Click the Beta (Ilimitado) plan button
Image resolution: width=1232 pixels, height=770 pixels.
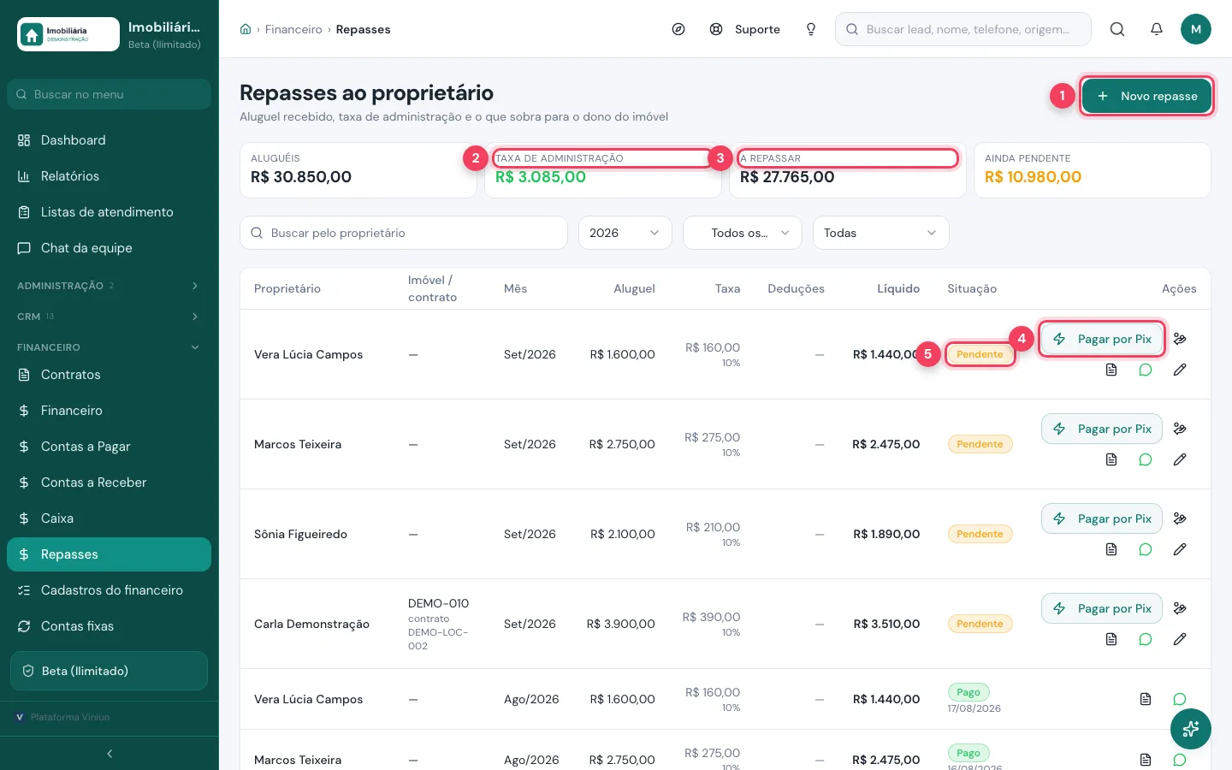pos(109,671)
